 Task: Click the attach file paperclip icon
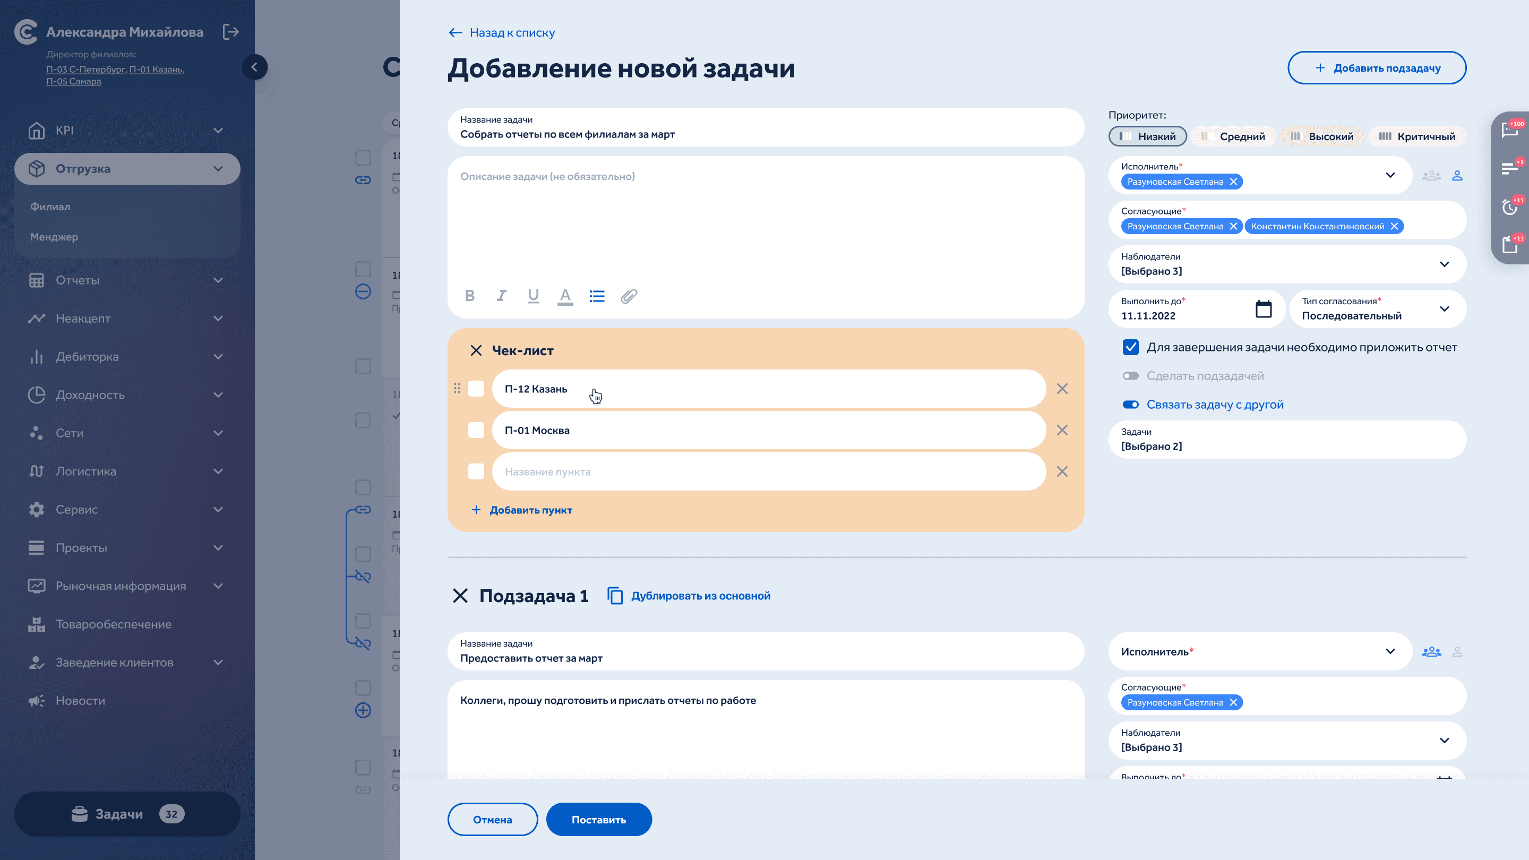(x=629, y=296)
